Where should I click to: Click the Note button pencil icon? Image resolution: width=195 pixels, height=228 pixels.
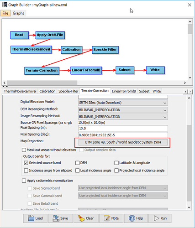coord(107,218)
